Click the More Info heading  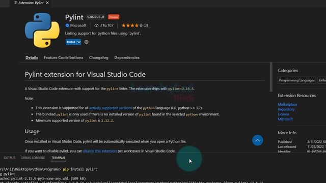pos(287,133)
